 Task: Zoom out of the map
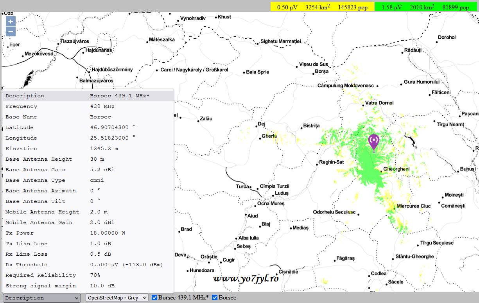point(11,32)
